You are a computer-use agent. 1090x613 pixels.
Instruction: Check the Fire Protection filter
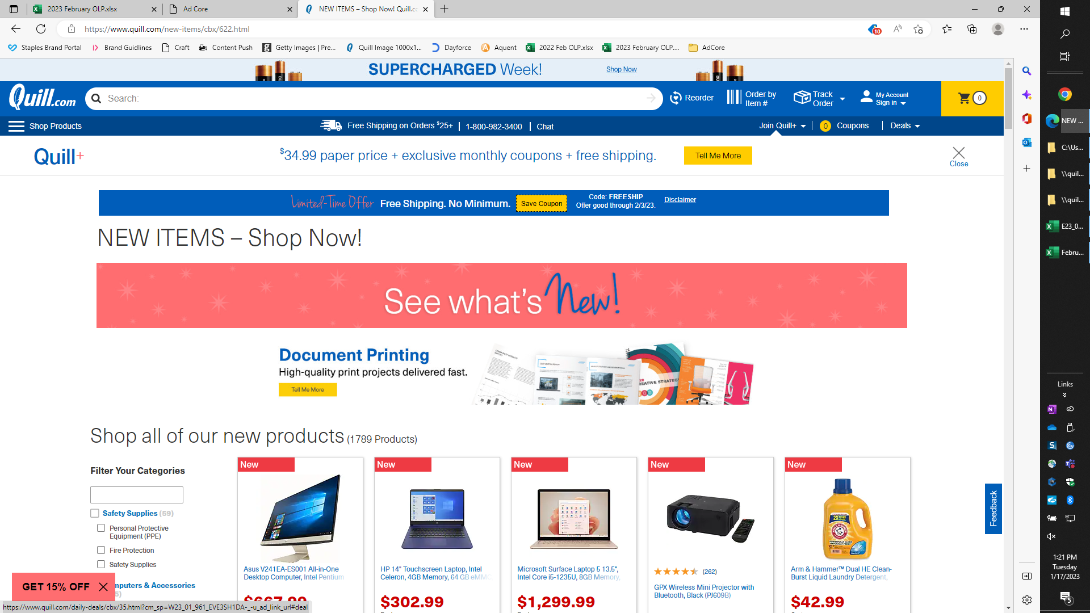pos(101,550)
